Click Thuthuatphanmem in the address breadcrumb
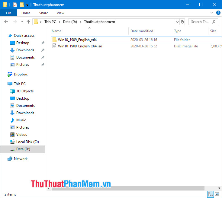Image resolution: width=222 pixels, height=198 pixels. coord(99,22)
